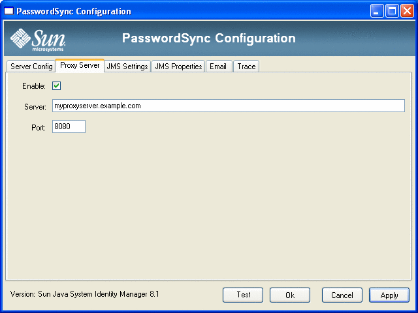418x313 pixels.
Task: Apply the proxy settings
Action: pyautogui.click(x=389, y=295)
